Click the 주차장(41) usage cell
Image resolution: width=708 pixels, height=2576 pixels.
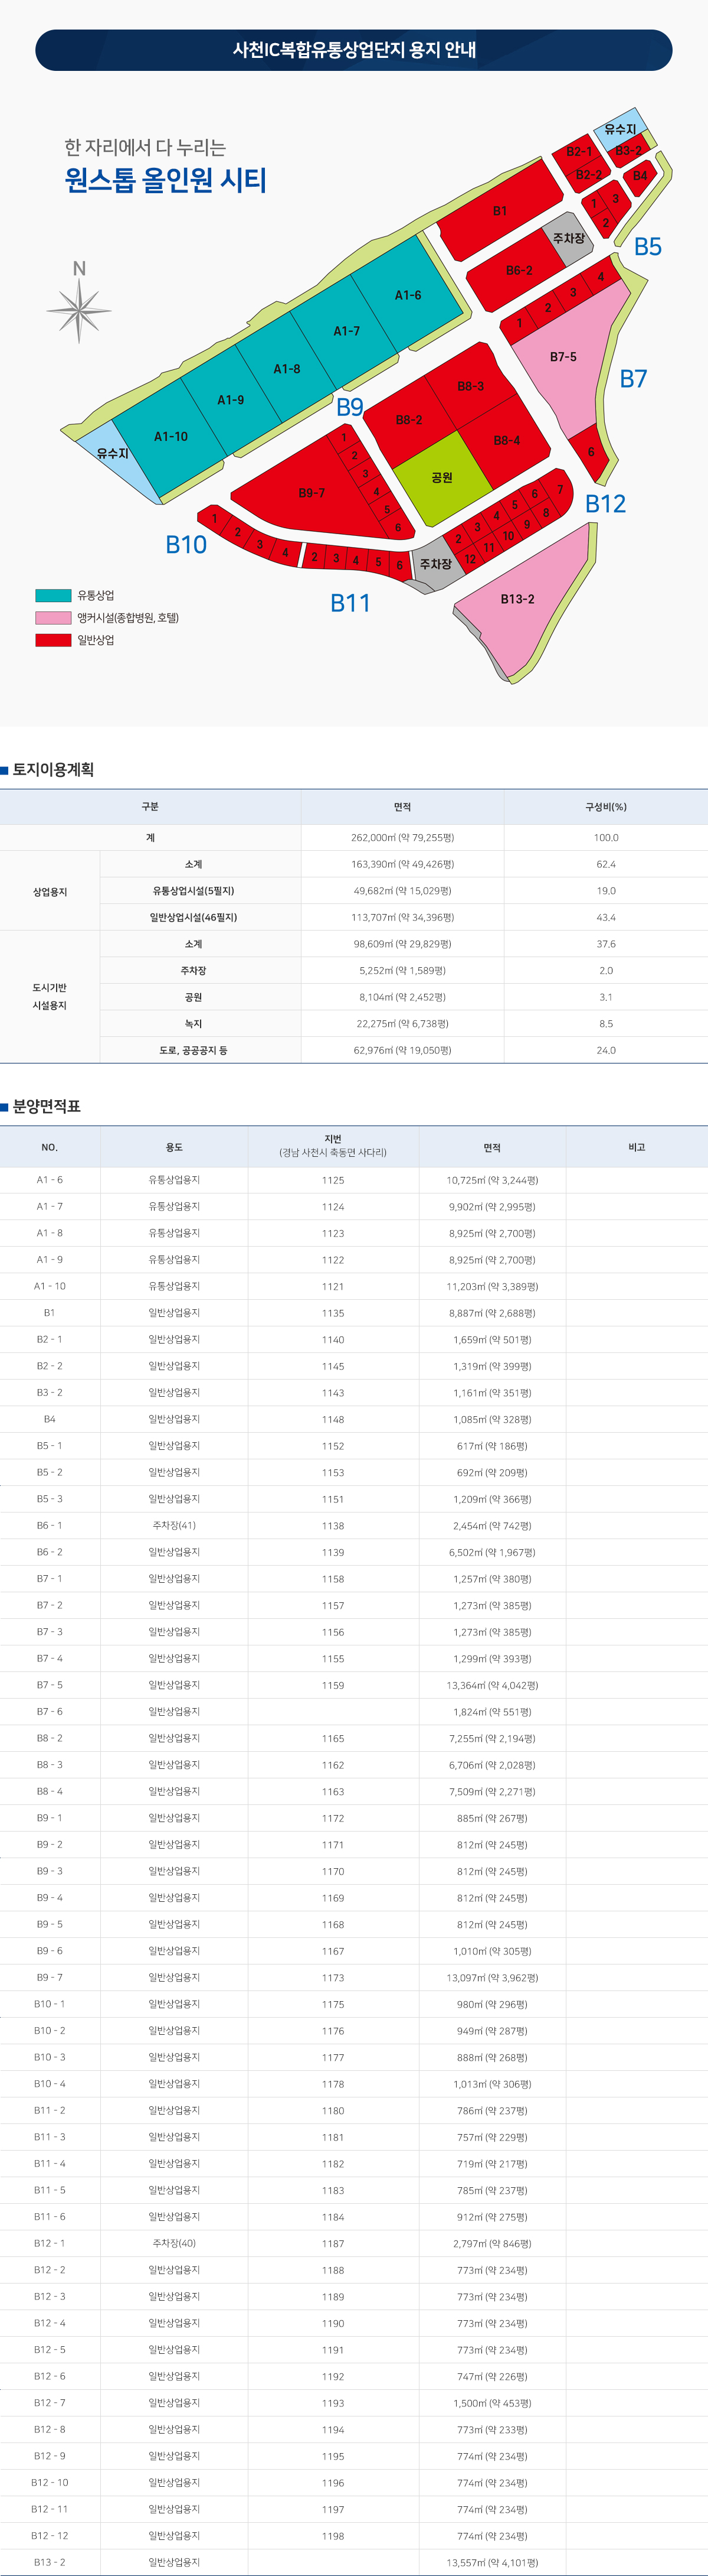tap(173, 1526)
